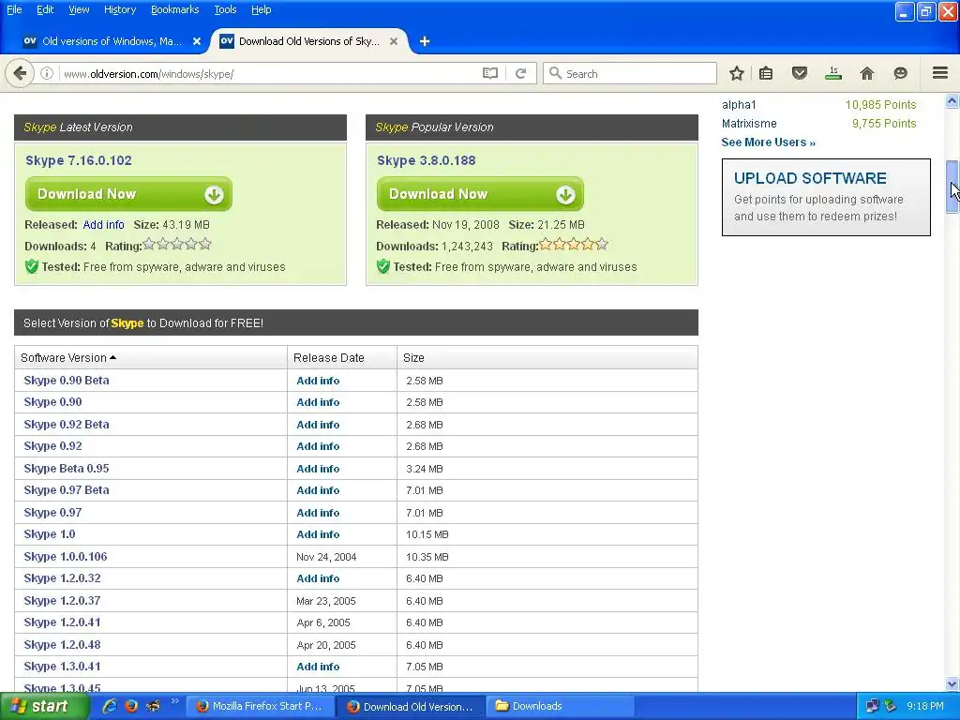Close the 'Download Old Versions of Sky' tab
Image resolution: width=960 pixels, height=720 pixels.
[394, 41]
